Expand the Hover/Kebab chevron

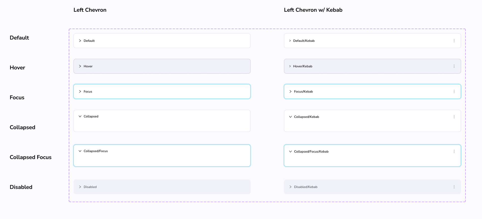click(x=290, y=66)
